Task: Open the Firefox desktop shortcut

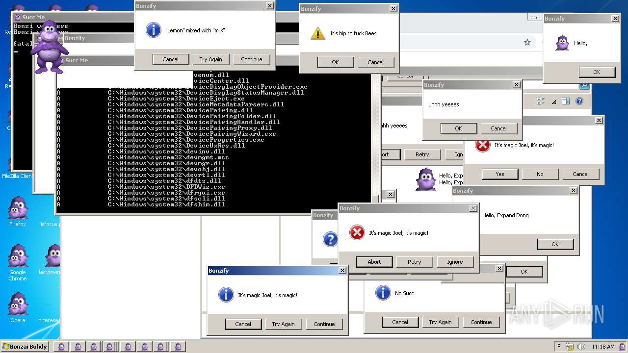Action: pos(18,212)
